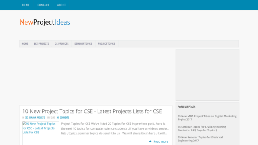This screenshot has width=258, height=145.
Task: Open the CONTACT page link
Action: click(43, 5)
